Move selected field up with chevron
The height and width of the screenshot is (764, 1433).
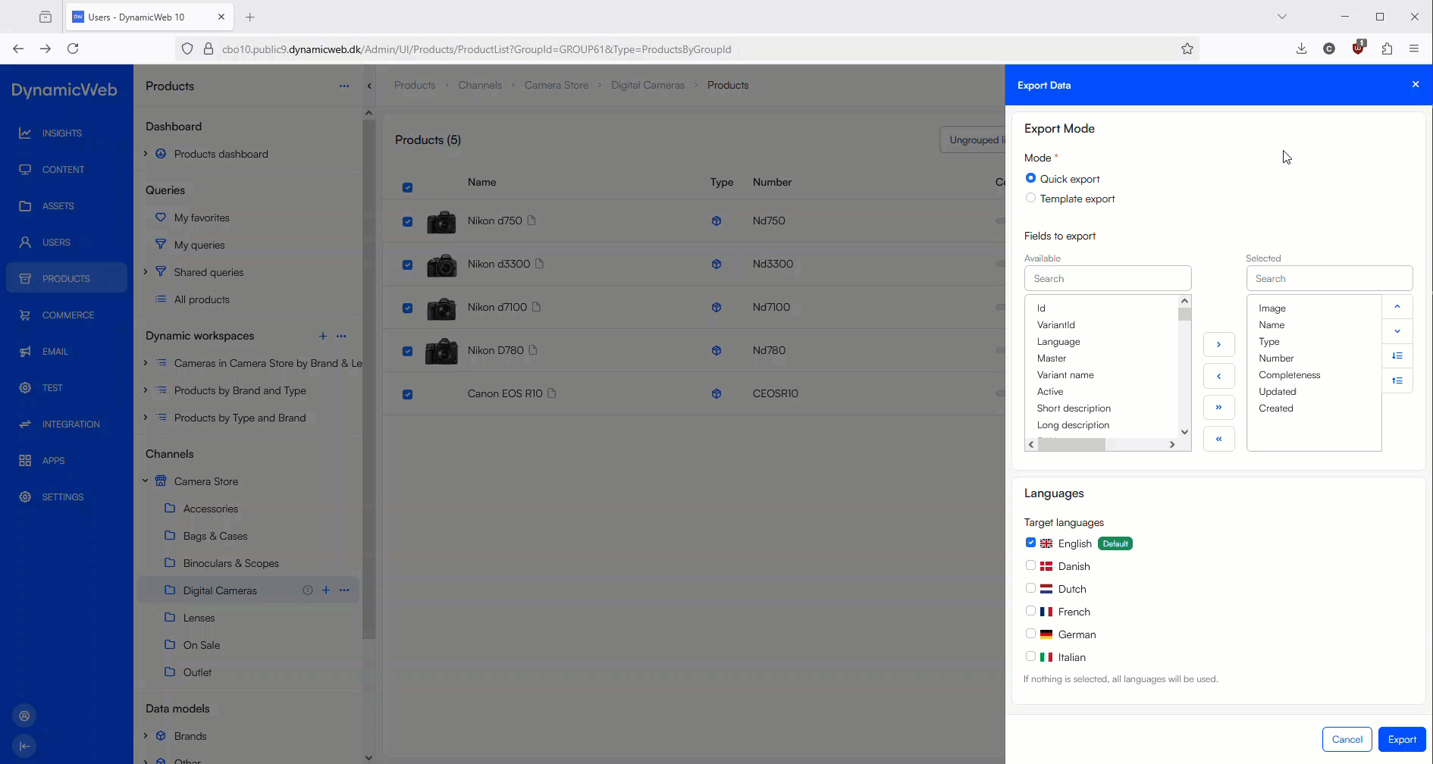[x=1397, y=307]
